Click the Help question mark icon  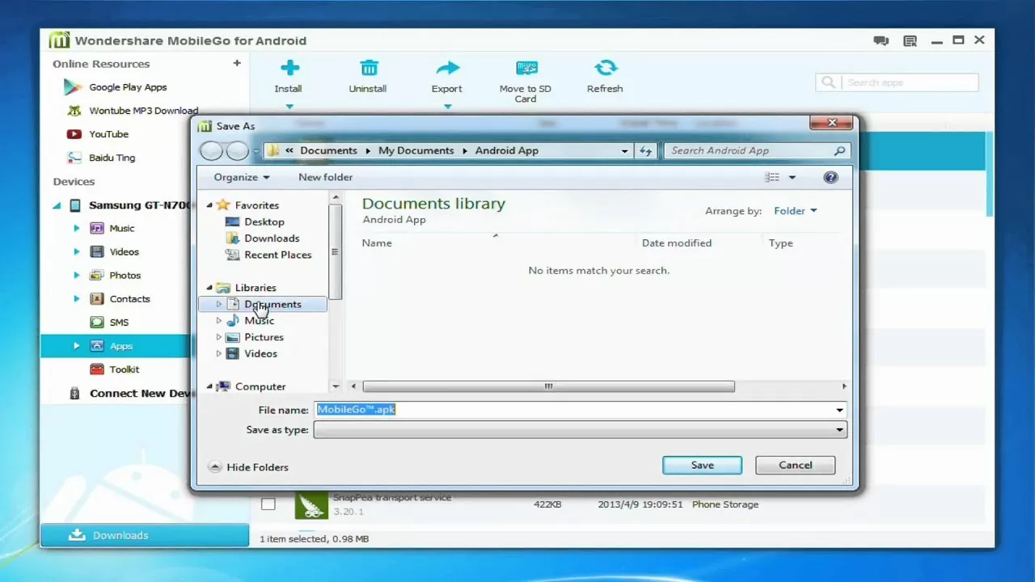830,178
